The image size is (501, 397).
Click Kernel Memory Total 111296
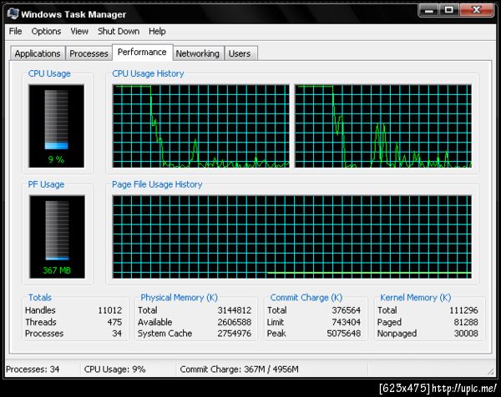(463, 310)
